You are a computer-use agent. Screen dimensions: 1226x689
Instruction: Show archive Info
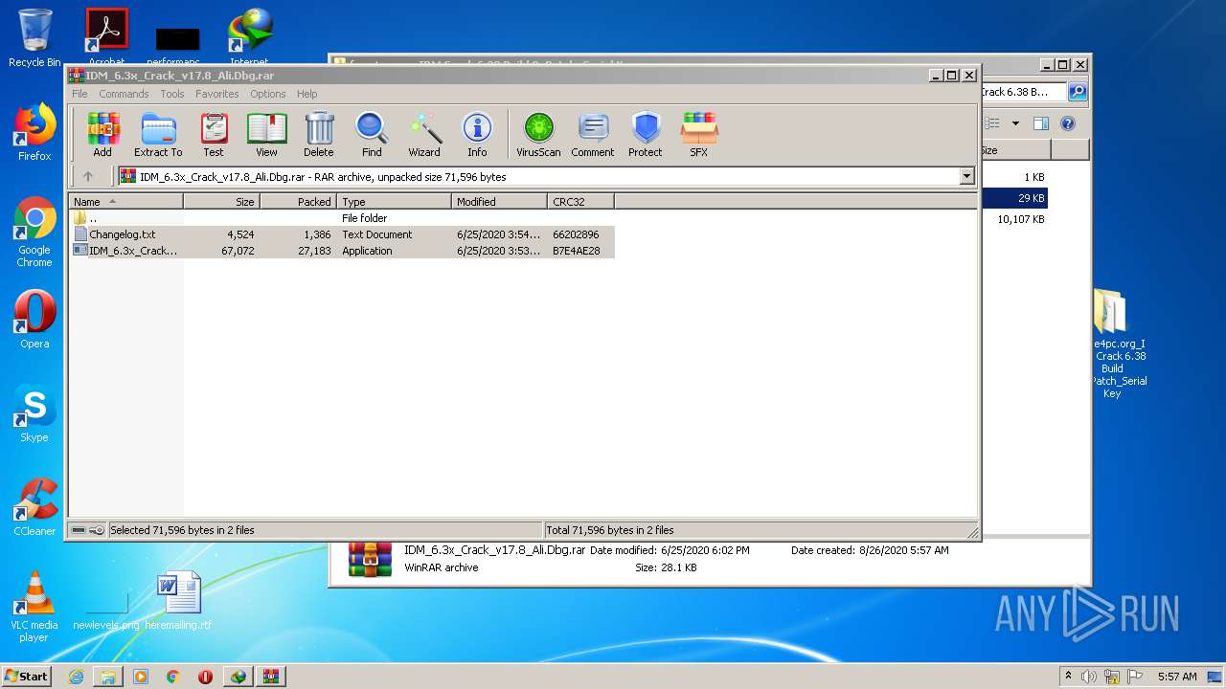[477, 134]
